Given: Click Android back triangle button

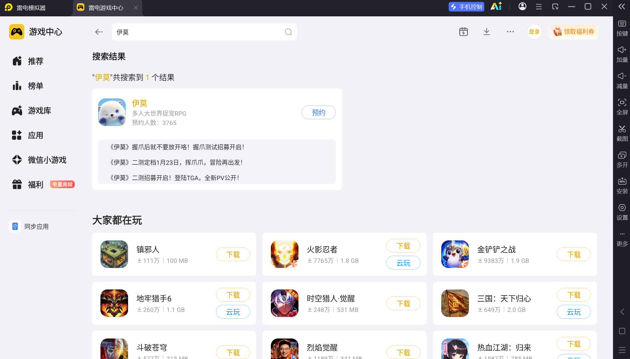Looking at the screenshot, I should (622, 312).
